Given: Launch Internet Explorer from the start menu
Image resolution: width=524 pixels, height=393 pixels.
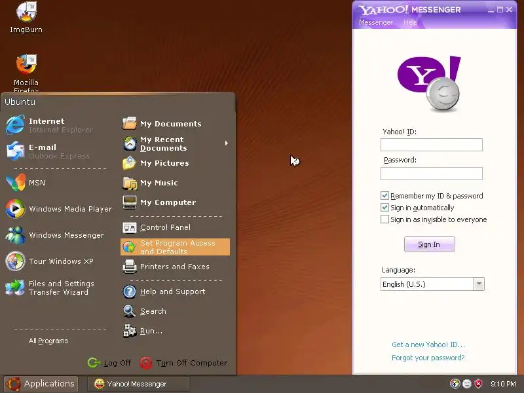Looking at the screenshot, I should [x=49, y=125].
